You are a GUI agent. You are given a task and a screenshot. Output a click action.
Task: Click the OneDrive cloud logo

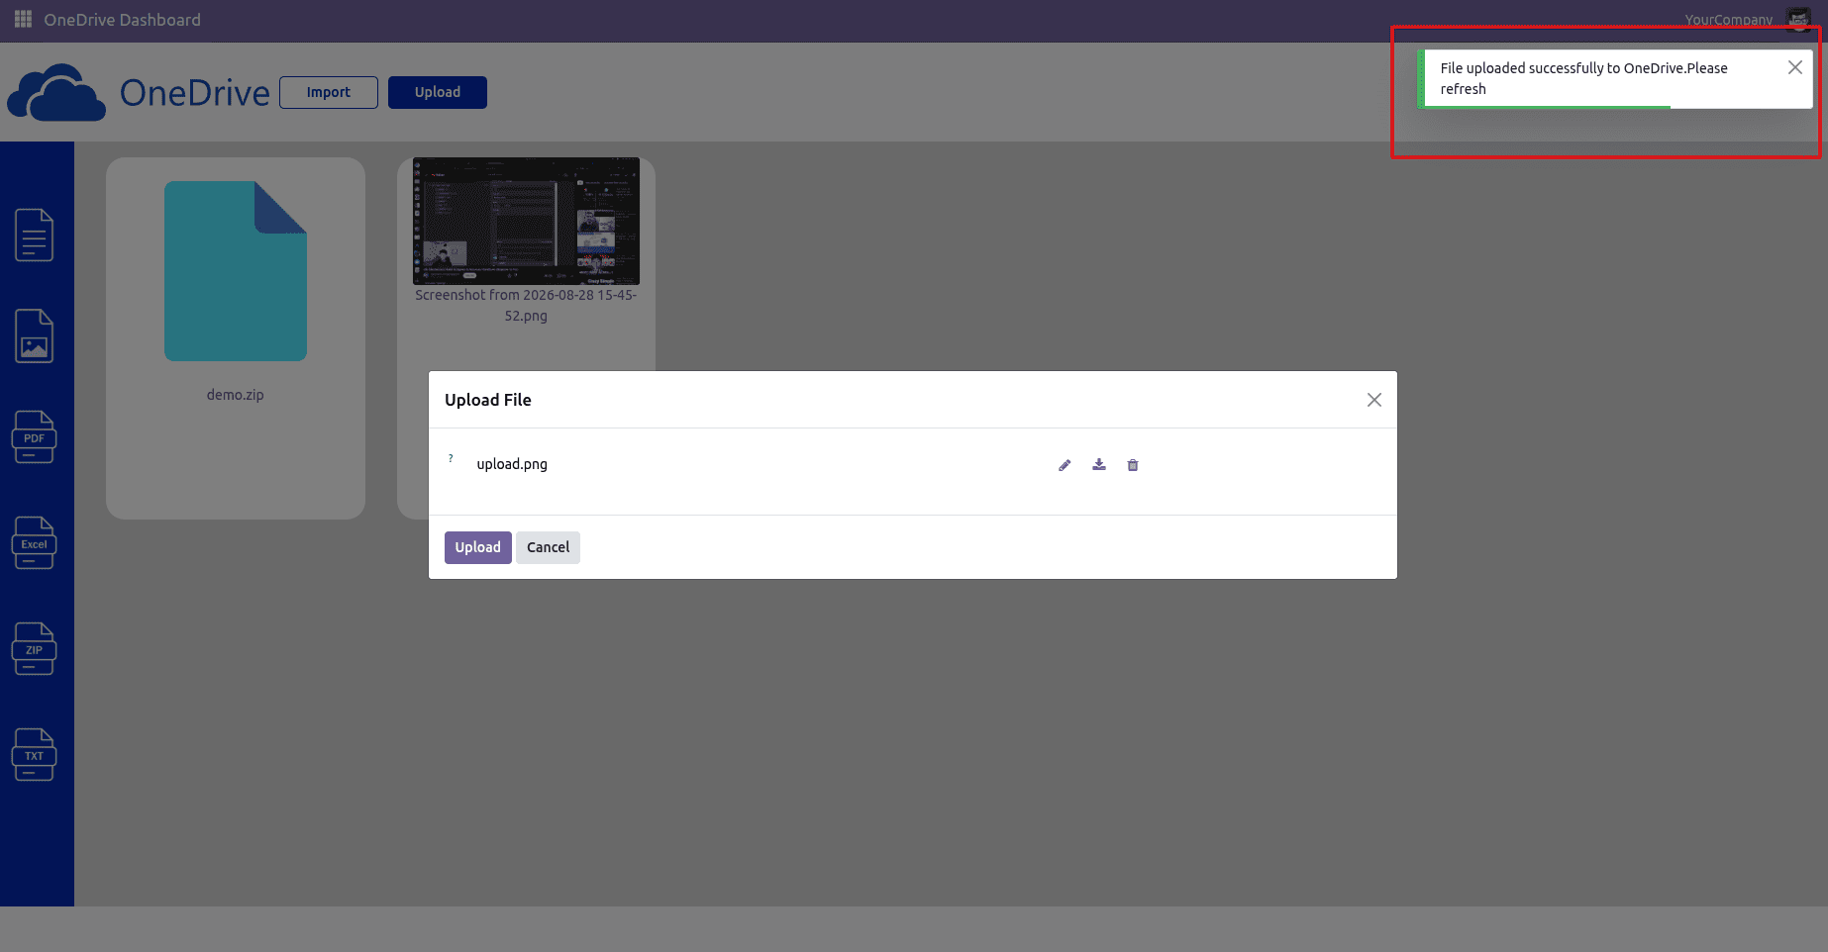pyautogui.click(x=56, y=93)
